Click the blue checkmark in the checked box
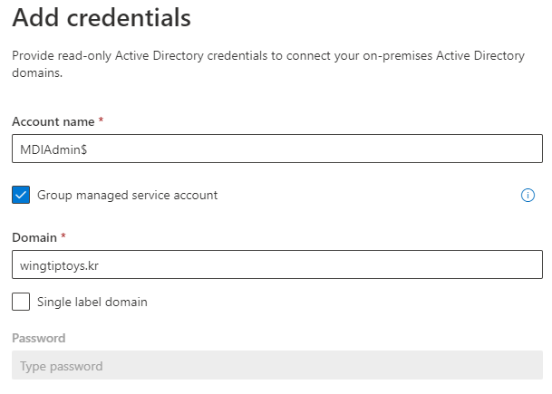552x394 pixels. tap(21, 195)
